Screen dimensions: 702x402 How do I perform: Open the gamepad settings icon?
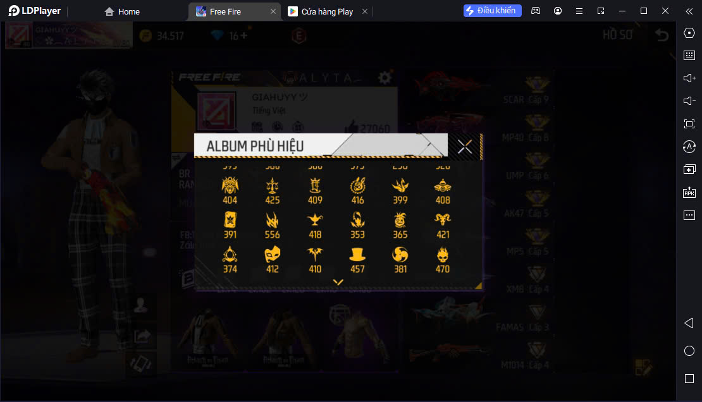pos(536,11)
